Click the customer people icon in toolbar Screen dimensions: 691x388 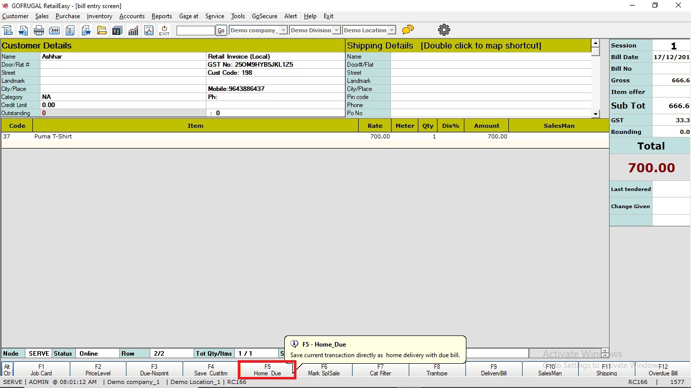pos(117,30)
